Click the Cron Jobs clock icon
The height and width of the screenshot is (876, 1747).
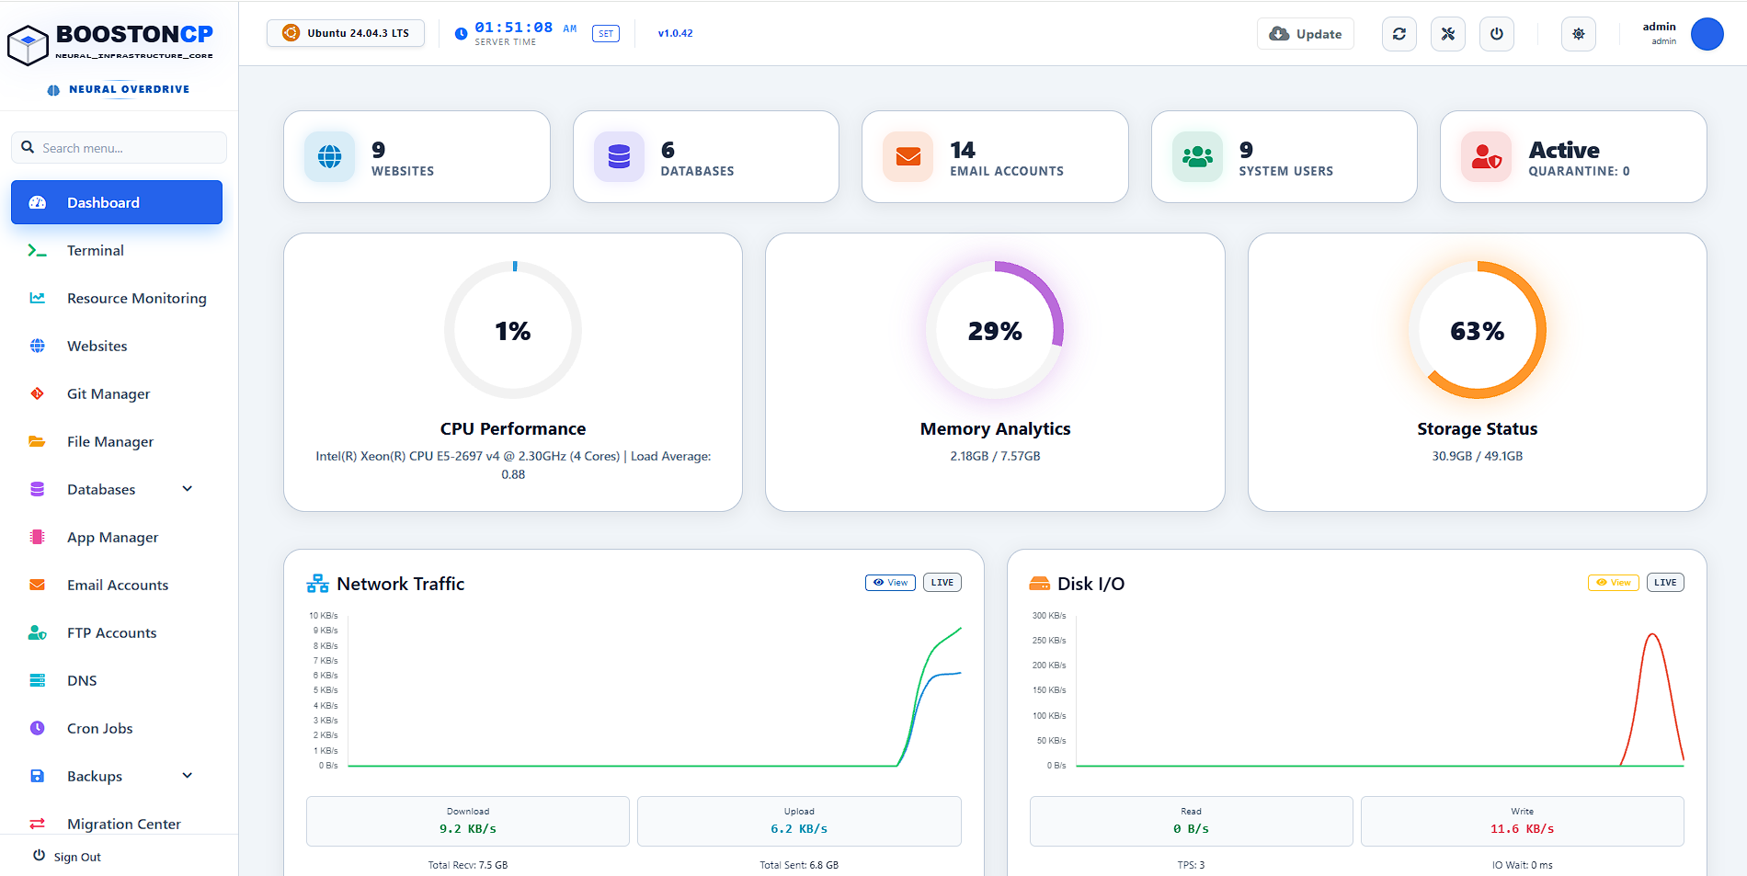(38, 728)
